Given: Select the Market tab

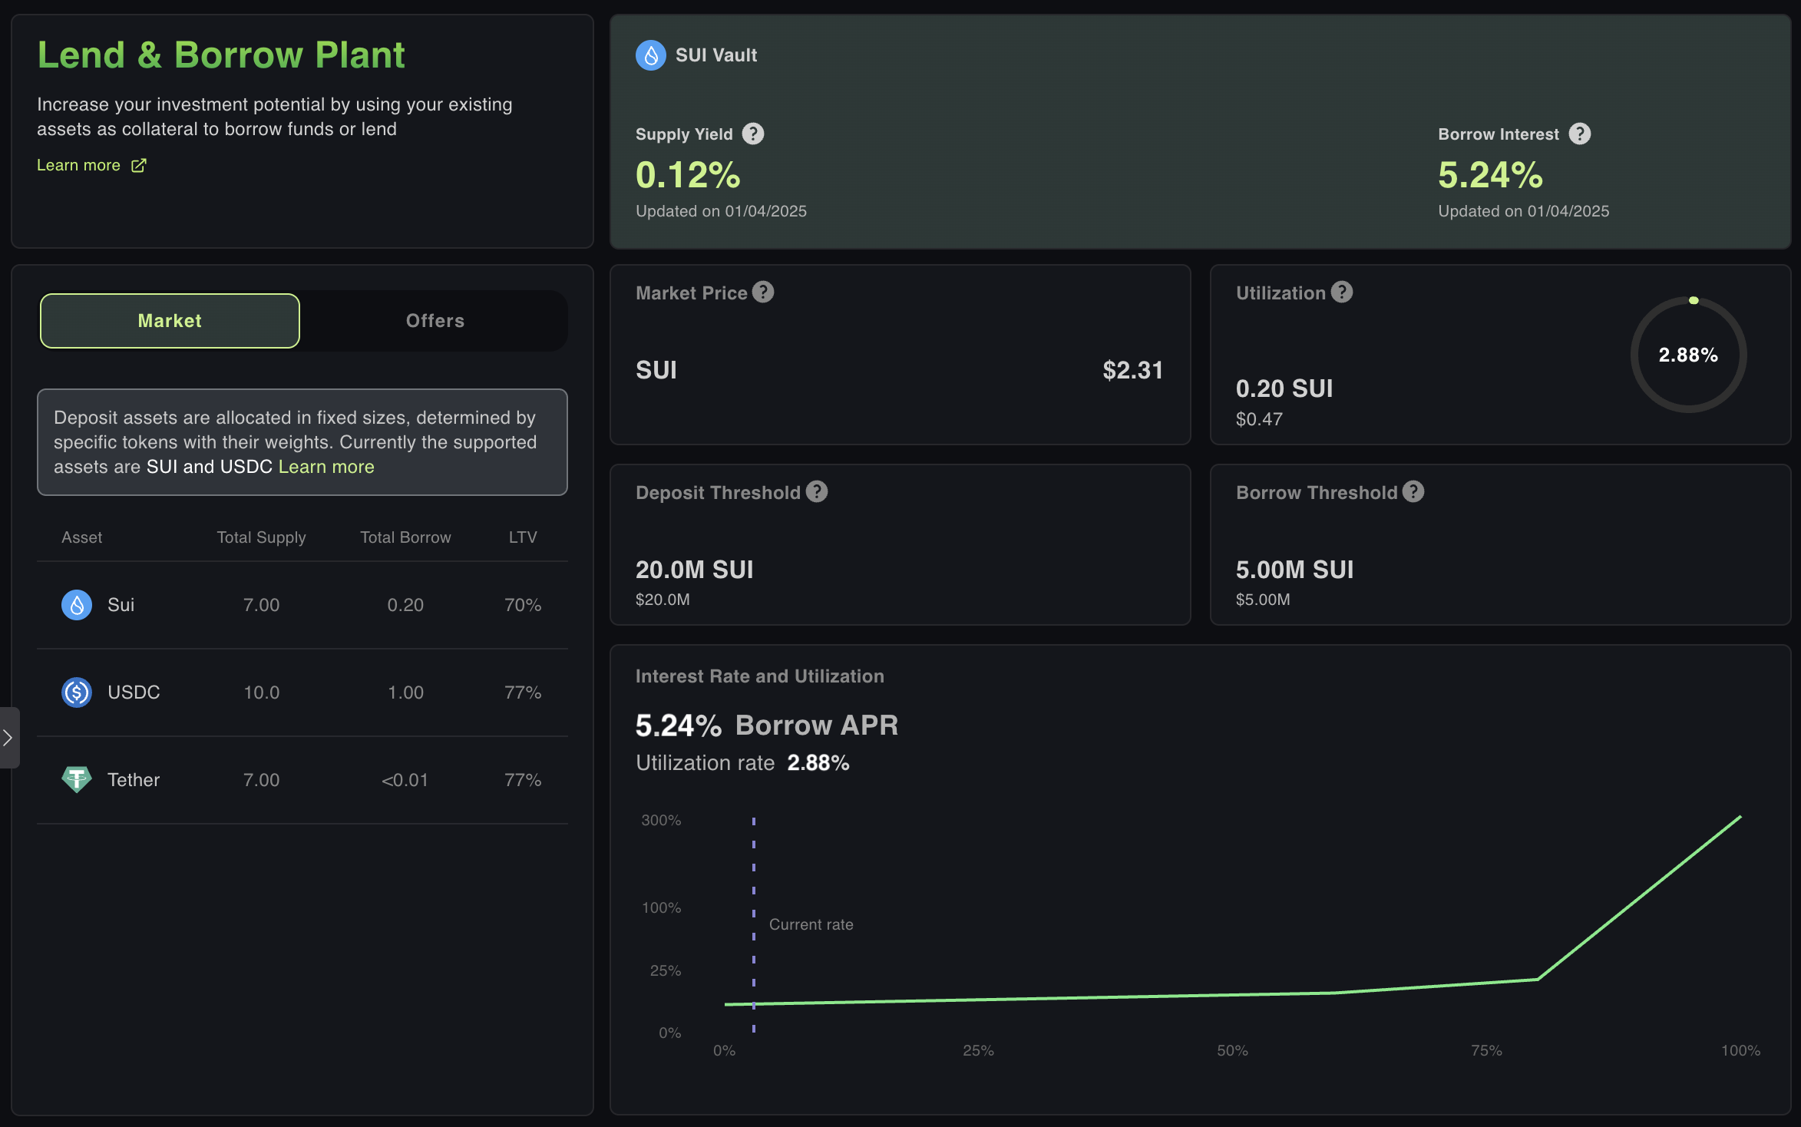Looking at the screenshot, I should (x=170, y=321).
